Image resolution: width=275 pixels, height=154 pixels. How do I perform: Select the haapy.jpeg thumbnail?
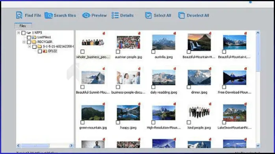pos(128,113)
